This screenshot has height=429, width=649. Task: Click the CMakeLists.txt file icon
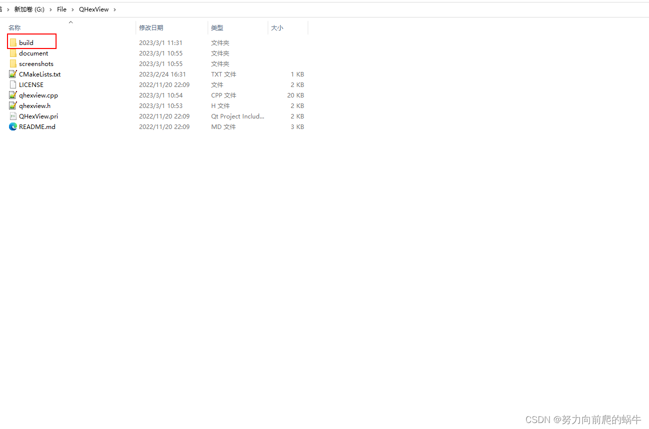tap(13, 74)
